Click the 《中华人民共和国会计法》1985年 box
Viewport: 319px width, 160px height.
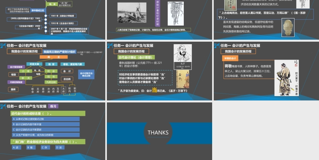click(24, 19)
